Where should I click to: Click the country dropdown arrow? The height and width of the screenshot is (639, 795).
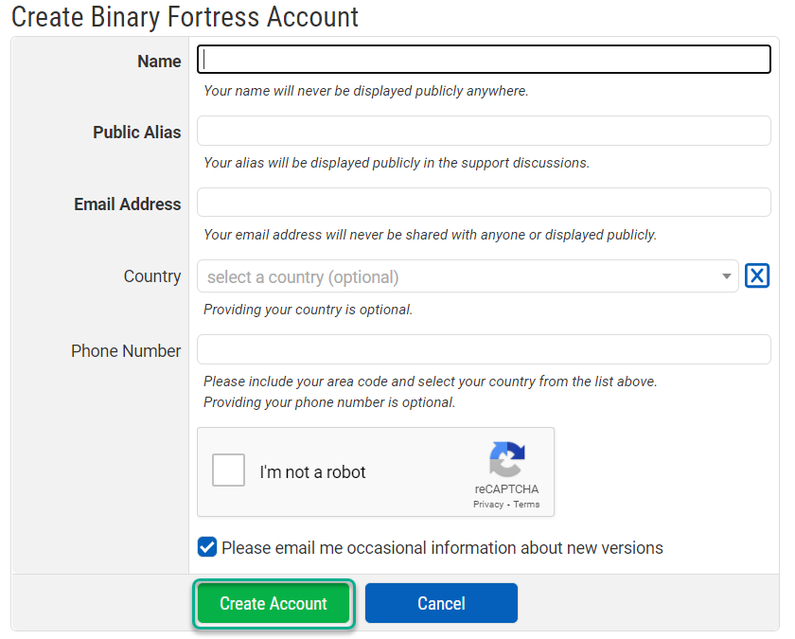[x=725, y=275]
